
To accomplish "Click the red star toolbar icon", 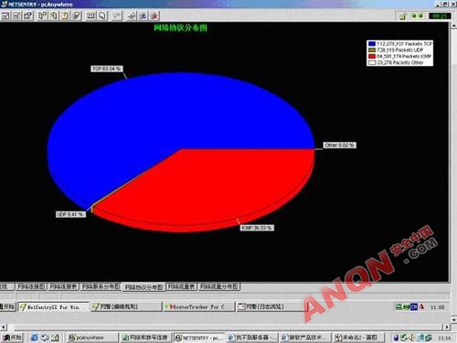I will pyautogui.click(x=154, y=16).
